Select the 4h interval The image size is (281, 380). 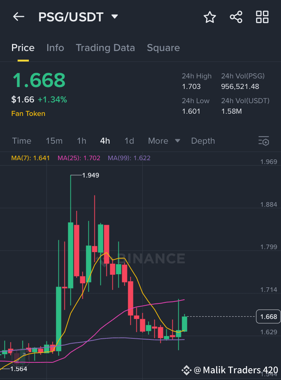click(x=105, y=141)
